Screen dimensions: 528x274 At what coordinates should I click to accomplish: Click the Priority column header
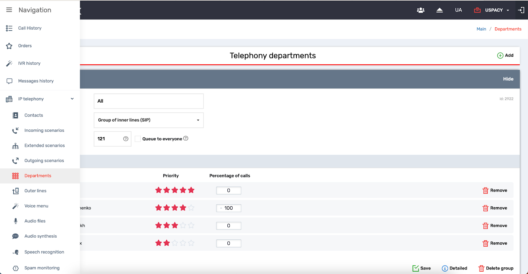click(171, 176)
